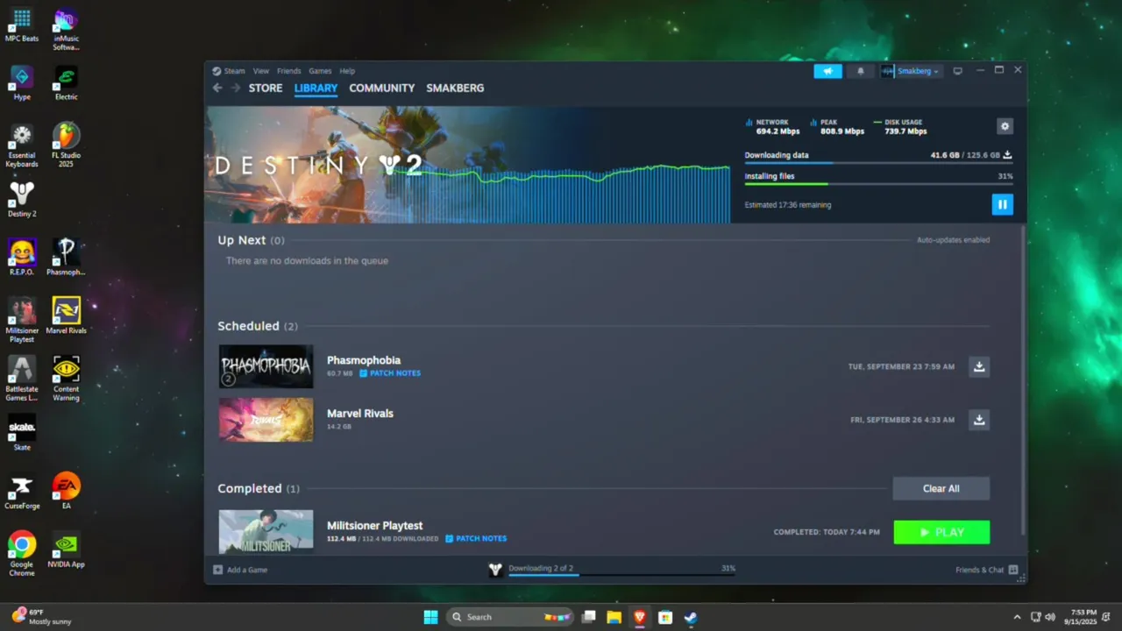Open Content Warning desktop shortcut

click(x=66, y=379)
